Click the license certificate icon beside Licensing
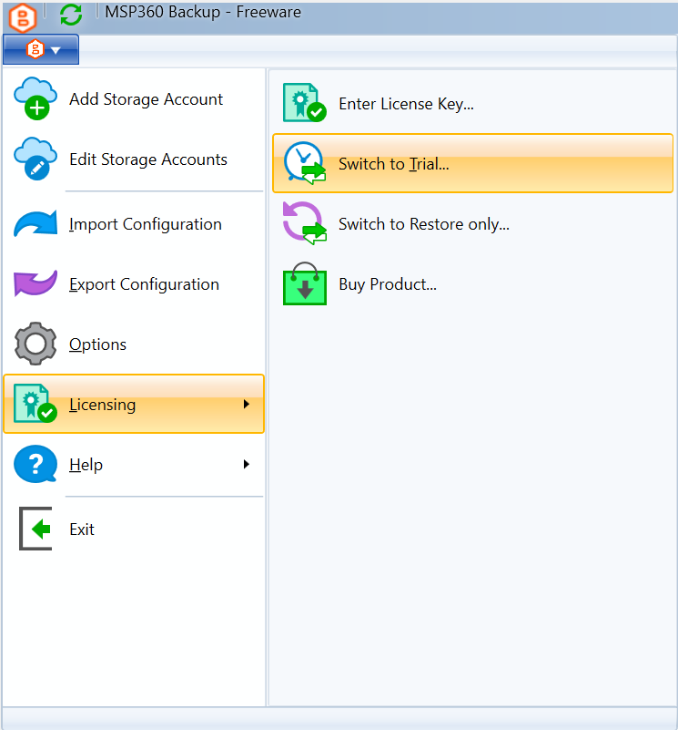Screen dimensions: 678x730 (x=35, y=404)
